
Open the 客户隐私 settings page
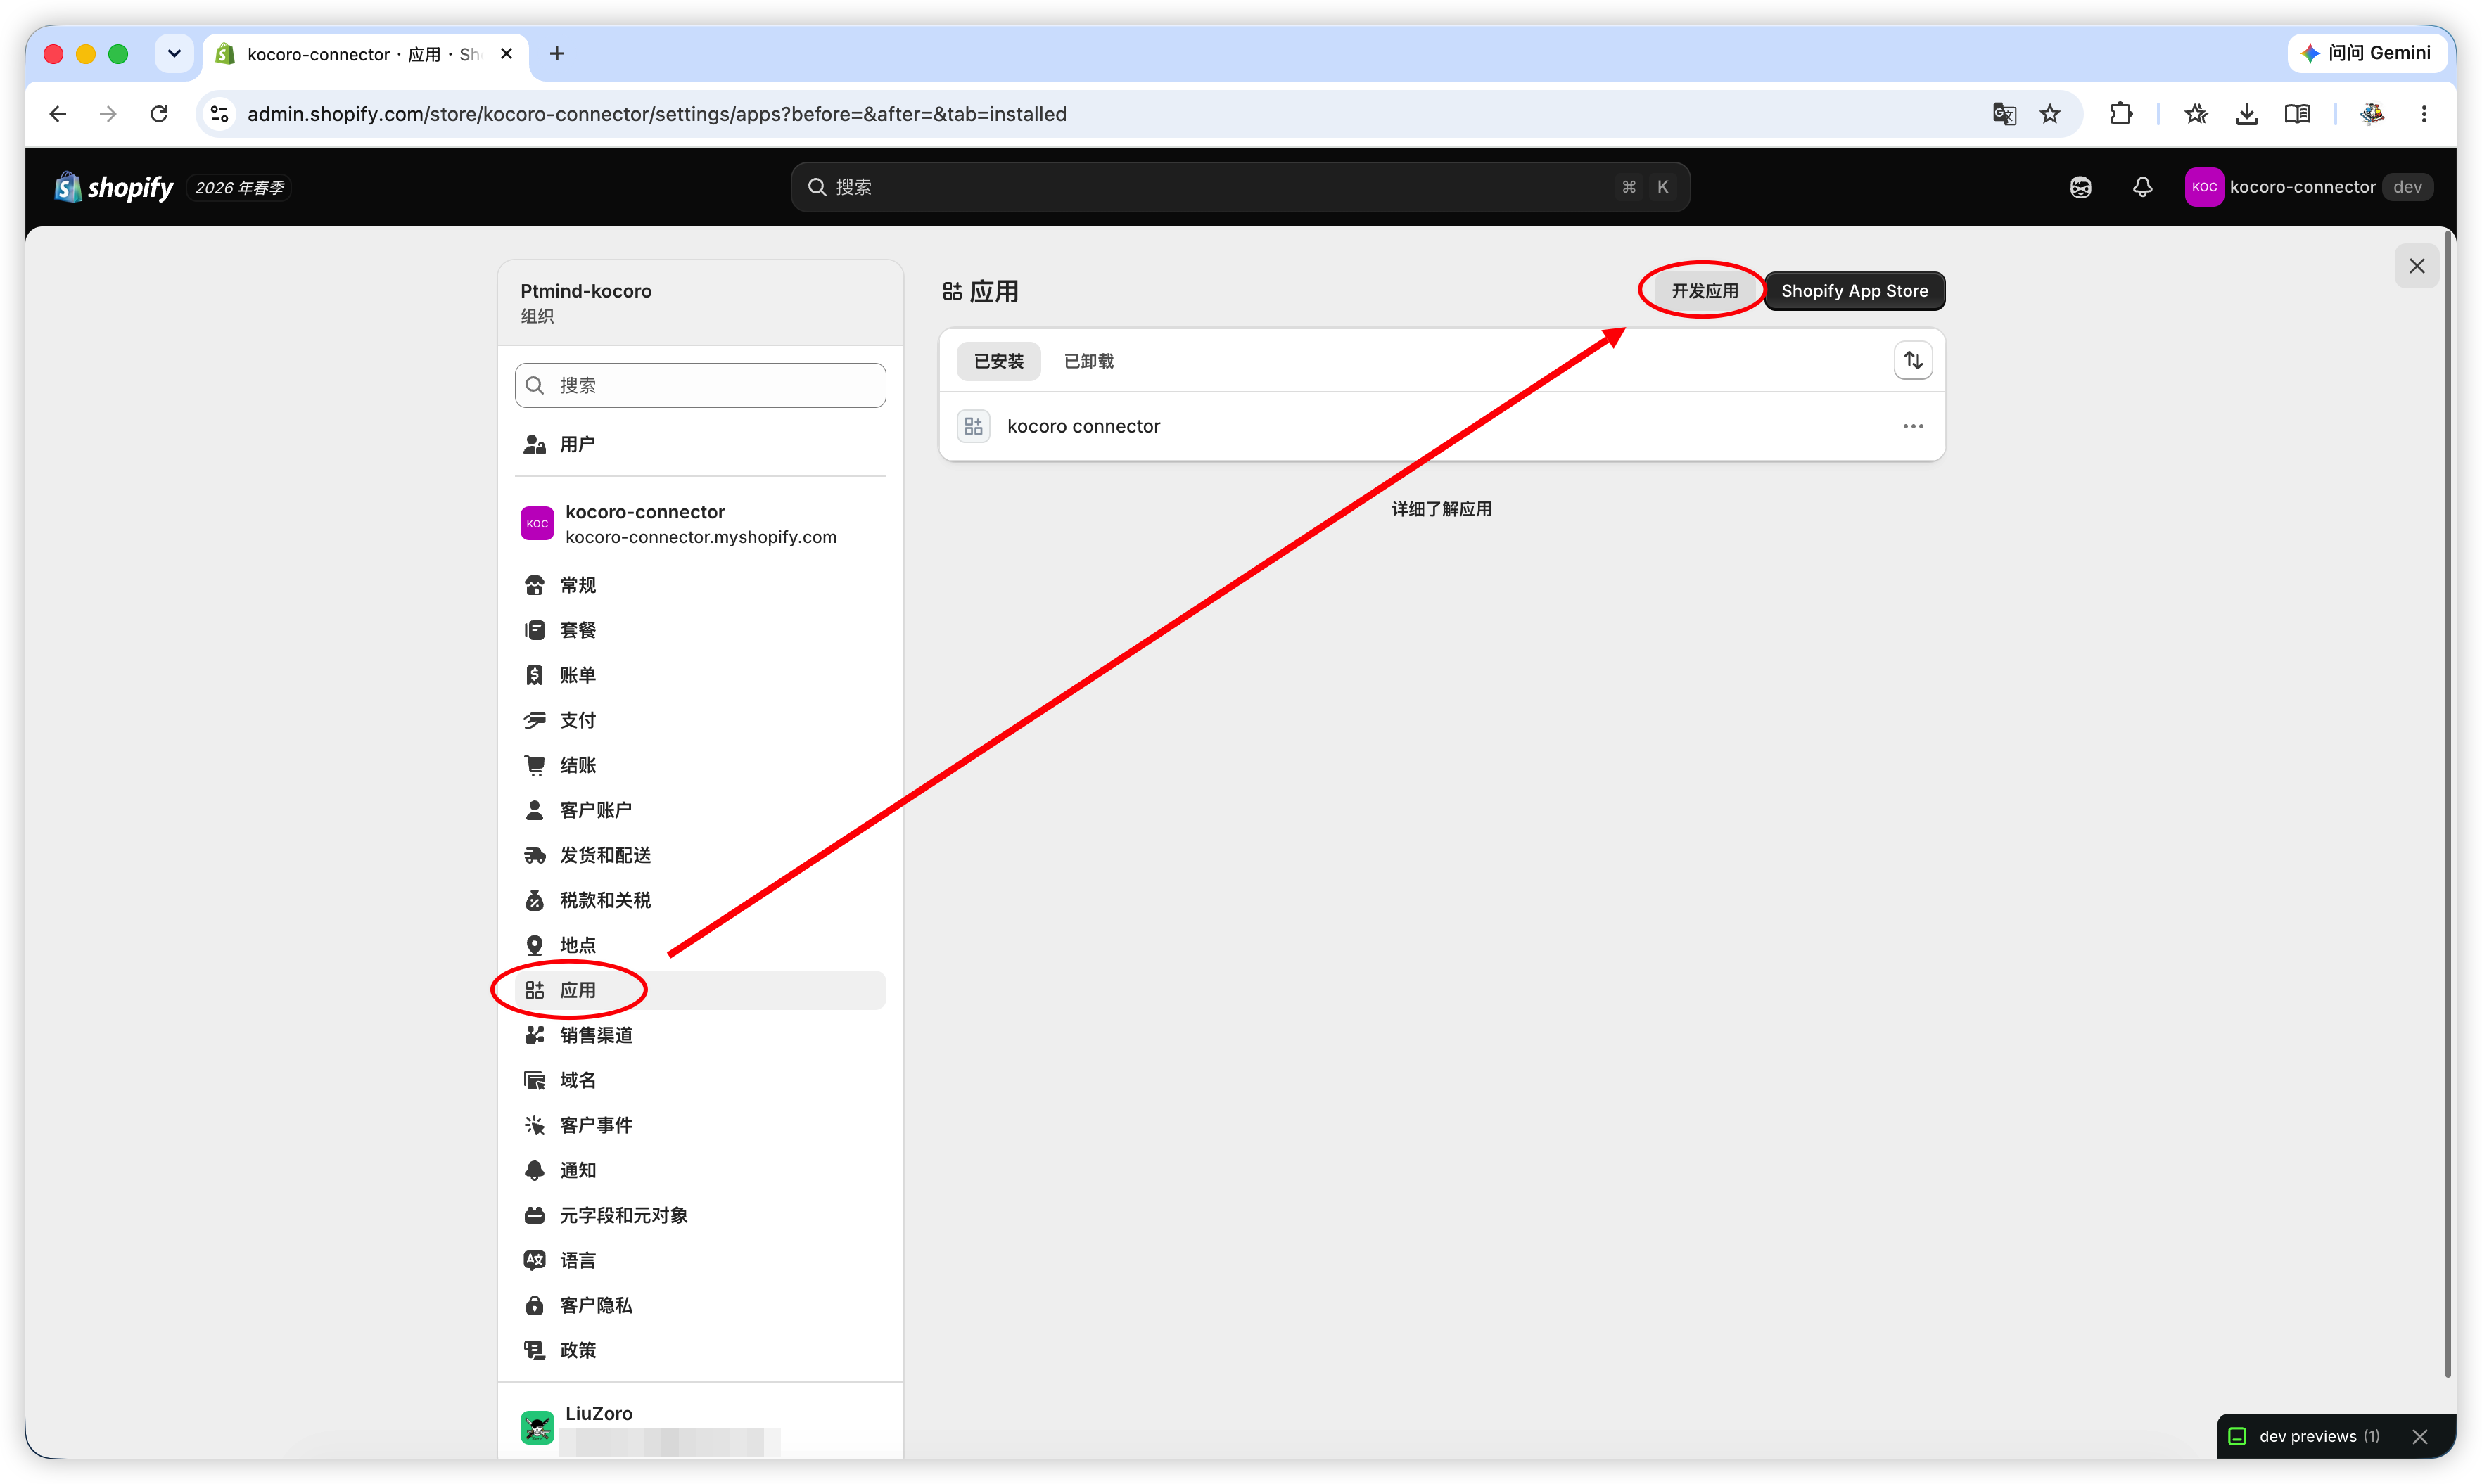pos(700,1305)
